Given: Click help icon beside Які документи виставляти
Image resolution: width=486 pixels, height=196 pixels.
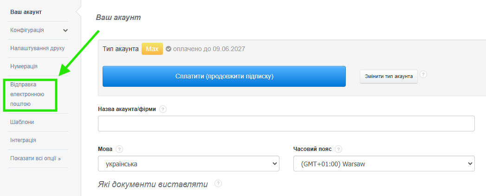Looking at the screenshot, I should (218, 183).
